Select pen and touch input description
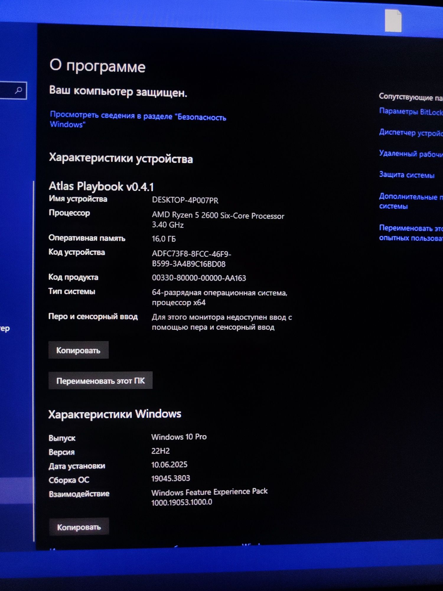This screenshot has height=591, width=443. (222, 322)
